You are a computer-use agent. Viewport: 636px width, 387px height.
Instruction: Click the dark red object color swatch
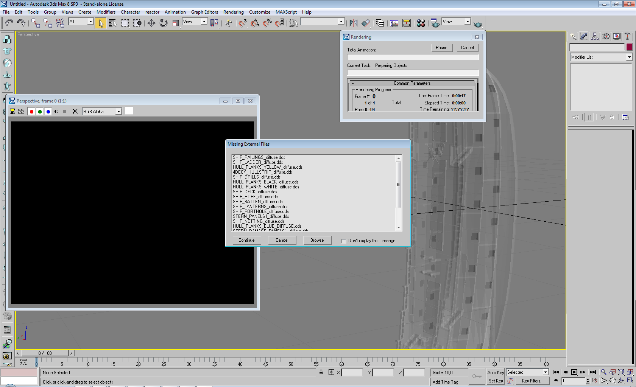click(629, 47)
